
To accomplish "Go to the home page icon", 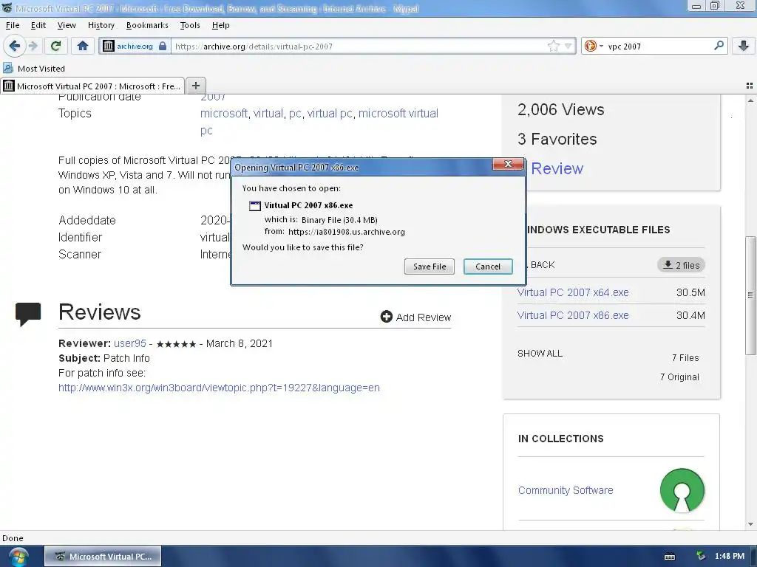I will click(83, 47).
